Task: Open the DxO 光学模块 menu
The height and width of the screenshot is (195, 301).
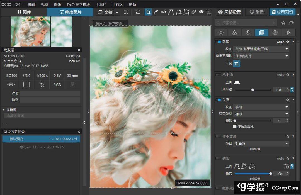Action: tap(78, 4)
